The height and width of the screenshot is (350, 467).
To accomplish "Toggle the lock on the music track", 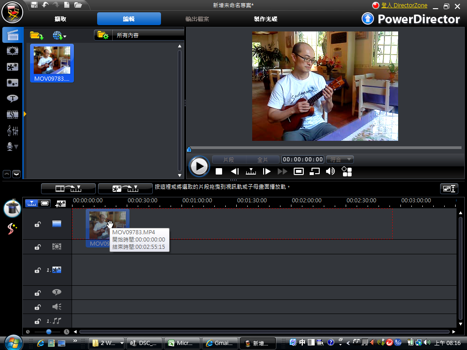I will click(38, 321).
